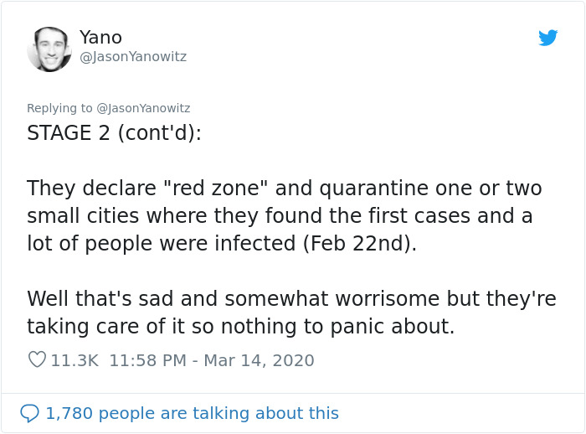The height and width of the screenshot is (434, 586).
Task: Click the Twitter bird logo
Action: coord(548,38)
